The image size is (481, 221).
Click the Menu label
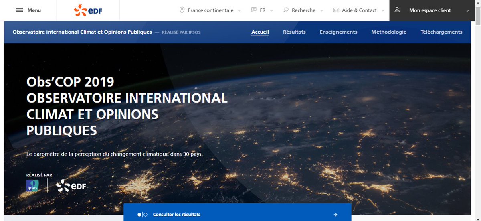pos(34,10)
